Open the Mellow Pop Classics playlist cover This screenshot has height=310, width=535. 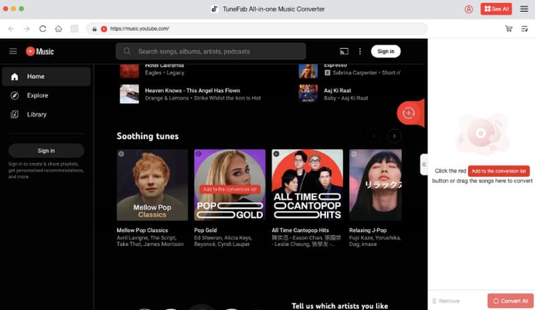point(152,185)
